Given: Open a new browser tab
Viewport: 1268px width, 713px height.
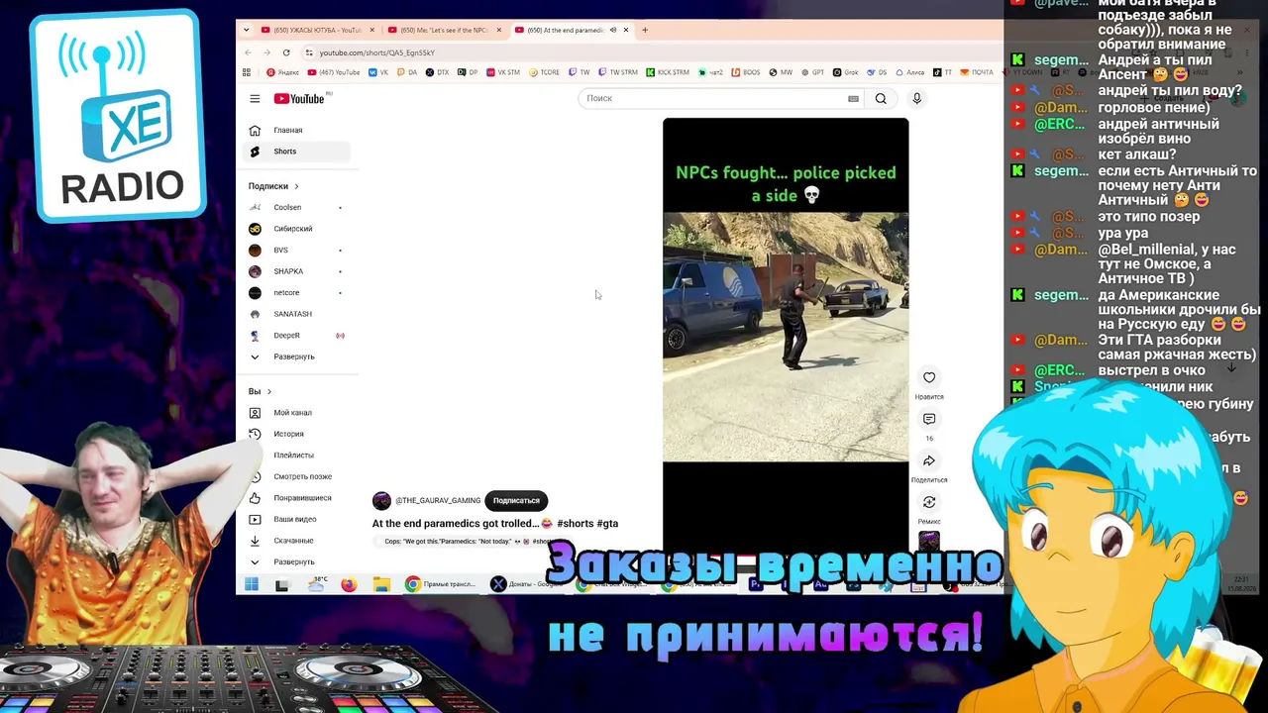Looking at the screenshot, I should point(645,30).
